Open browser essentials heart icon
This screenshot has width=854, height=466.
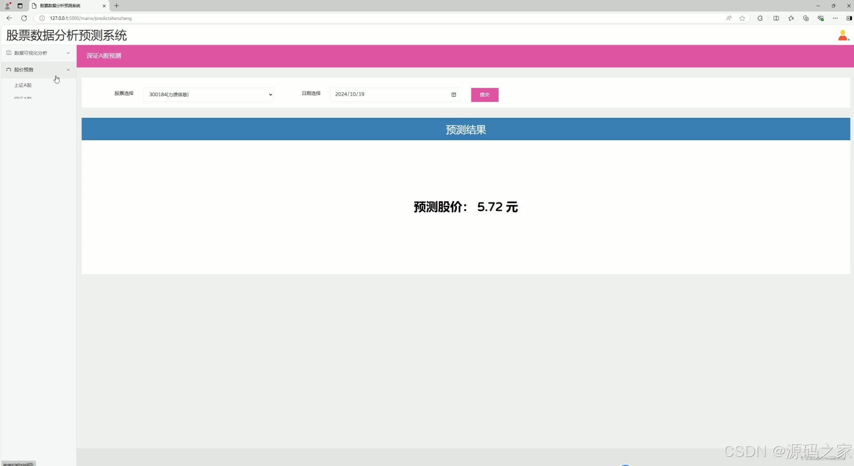pyautogui.click(x=820, y=18)
